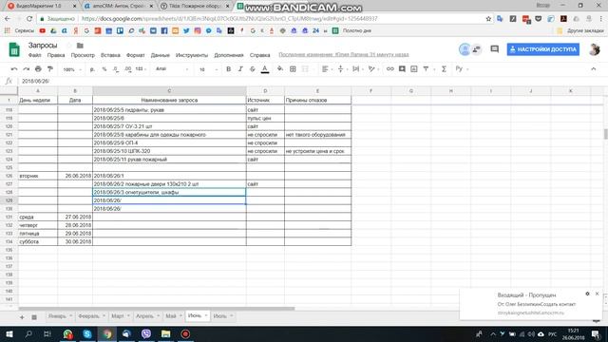Image resolution: width=608 pixels, height=342 pixels.
Task: Bookmark this page with the star icon
Action: point(488,19)
